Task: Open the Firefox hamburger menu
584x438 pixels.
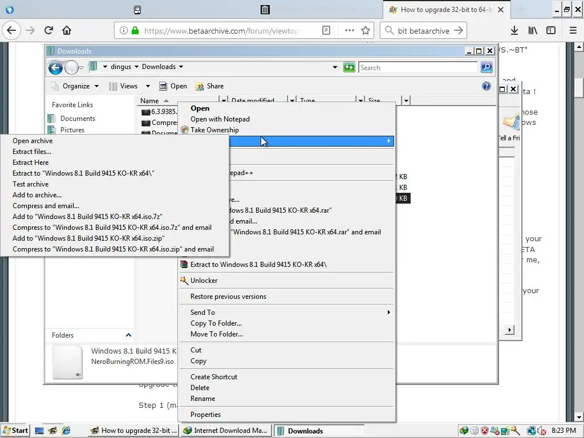Action: [x=573, y=31]
